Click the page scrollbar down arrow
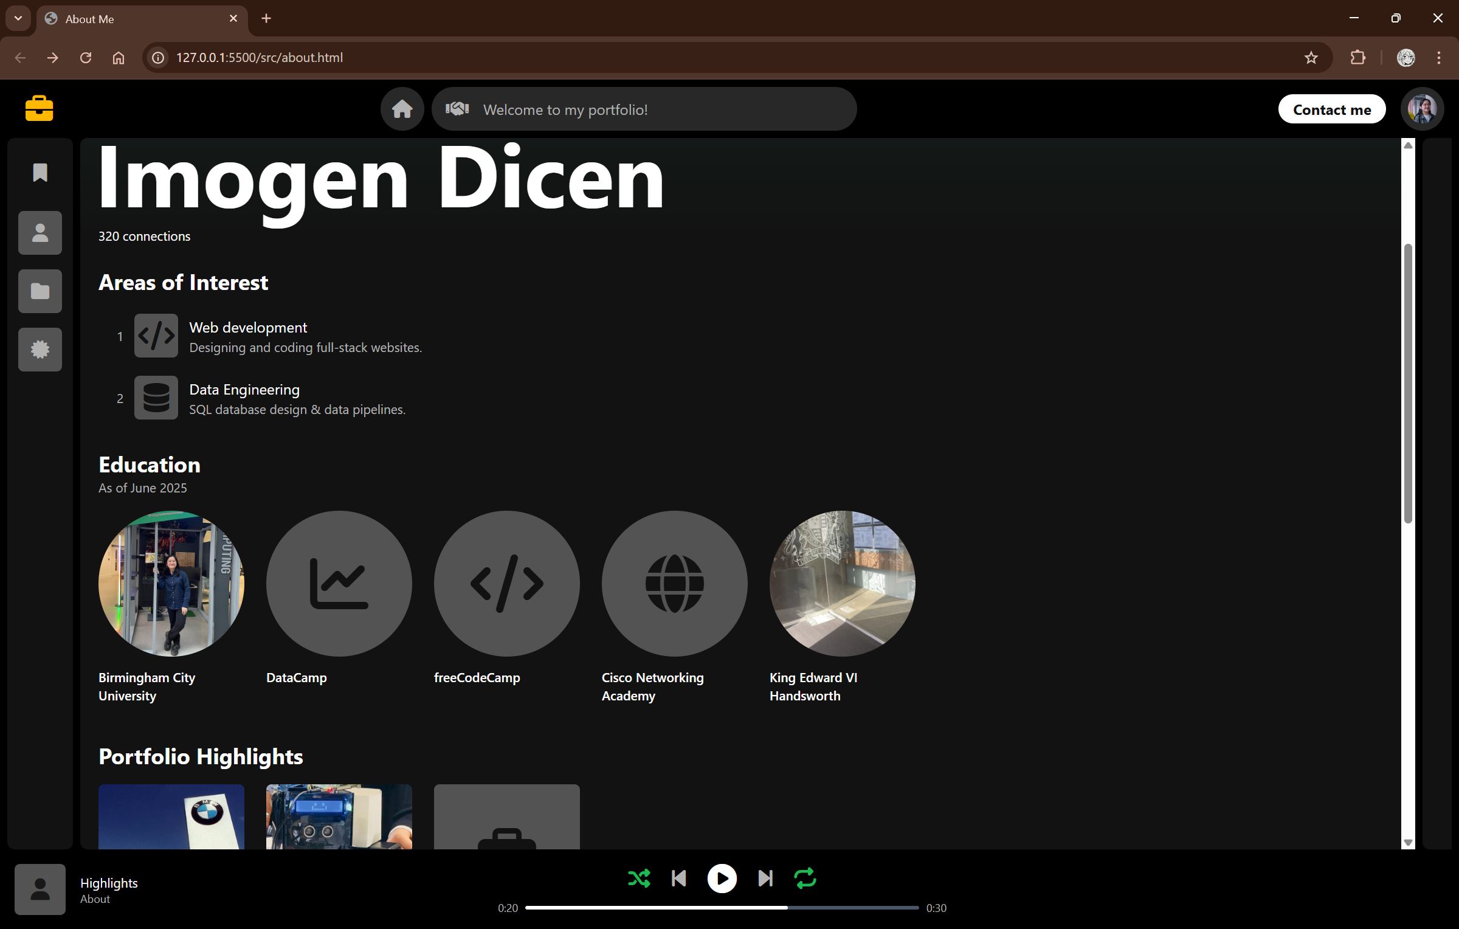 (1408, 843)
